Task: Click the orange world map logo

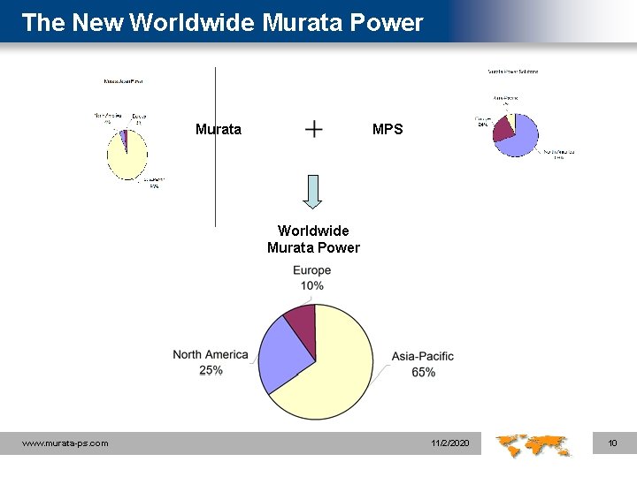Action: [533, 445]
